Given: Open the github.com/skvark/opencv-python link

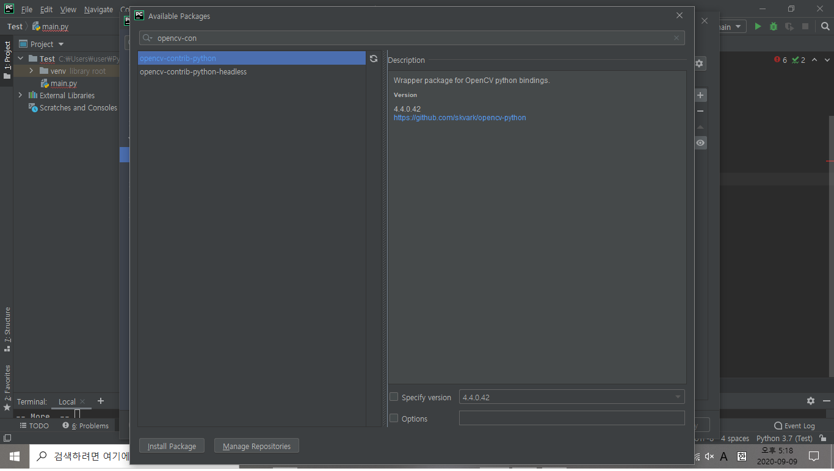Looking at the screenshot, I should [x=460, y=118].
